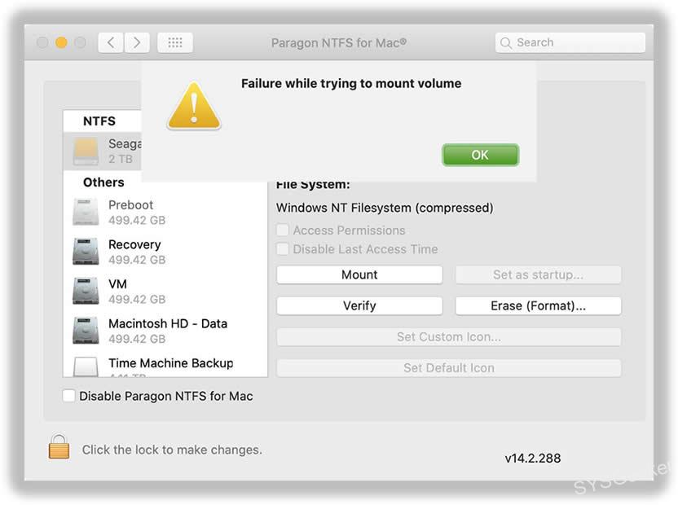
Task: Dismiss the error with the OK button
Action: pos(480,155)
